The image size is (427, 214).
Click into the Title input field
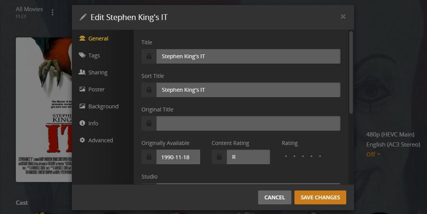point(248,56)
